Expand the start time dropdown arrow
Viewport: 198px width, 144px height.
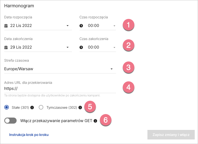114,26
